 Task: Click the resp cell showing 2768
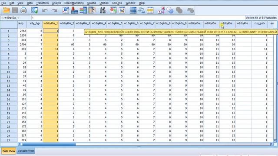[22, 31]
